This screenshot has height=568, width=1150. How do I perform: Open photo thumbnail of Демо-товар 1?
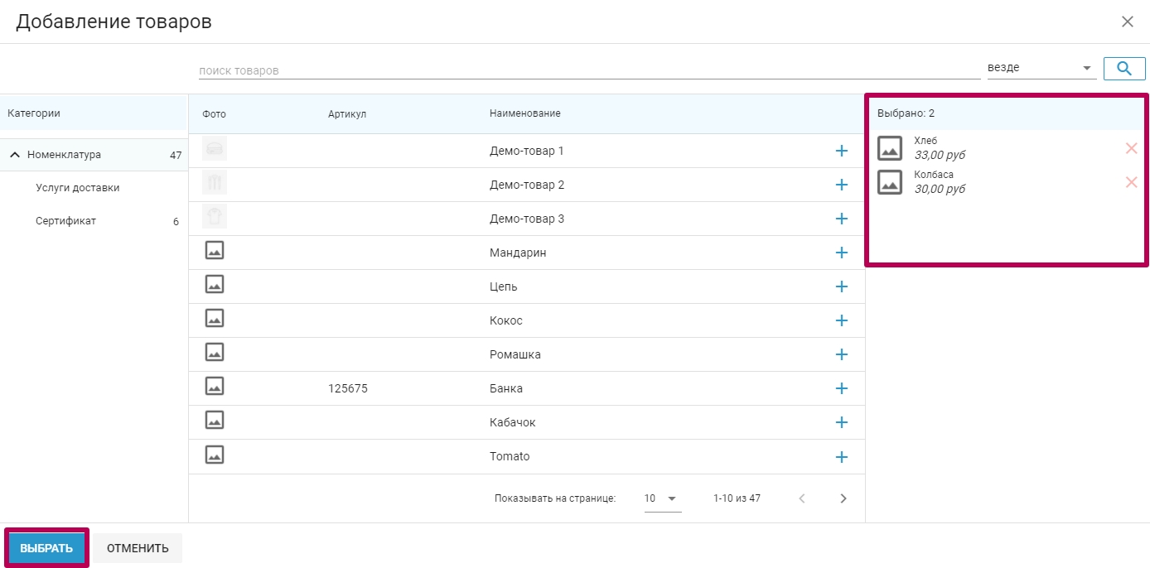[215, 148]
